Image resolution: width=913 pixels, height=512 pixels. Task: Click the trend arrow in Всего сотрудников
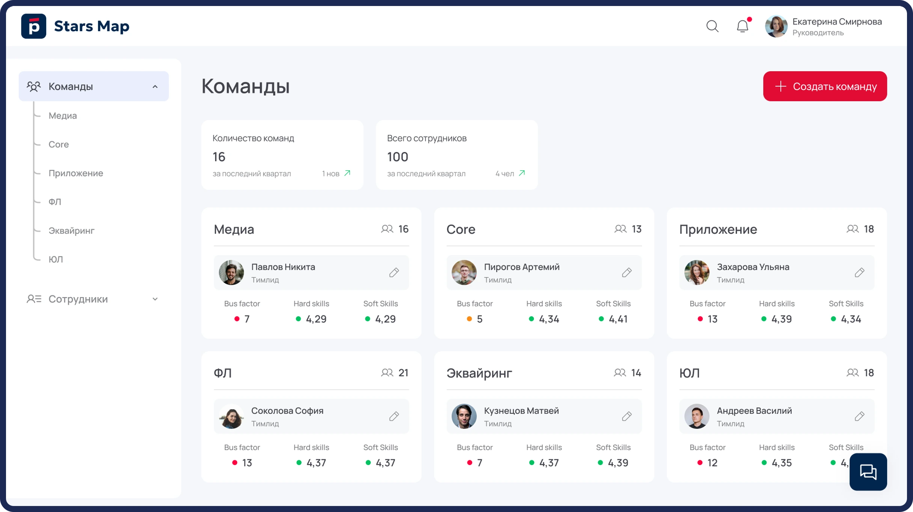pos(522,173)
